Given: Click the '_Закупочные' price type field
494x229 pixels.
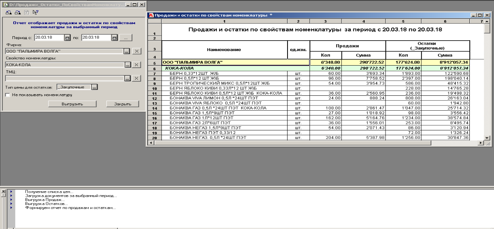Looking at the screenshot, I should (74, 87).
